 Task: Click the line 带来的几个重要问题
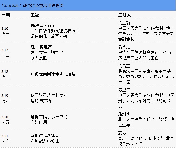pyautogui.click(x=49, y=36)
